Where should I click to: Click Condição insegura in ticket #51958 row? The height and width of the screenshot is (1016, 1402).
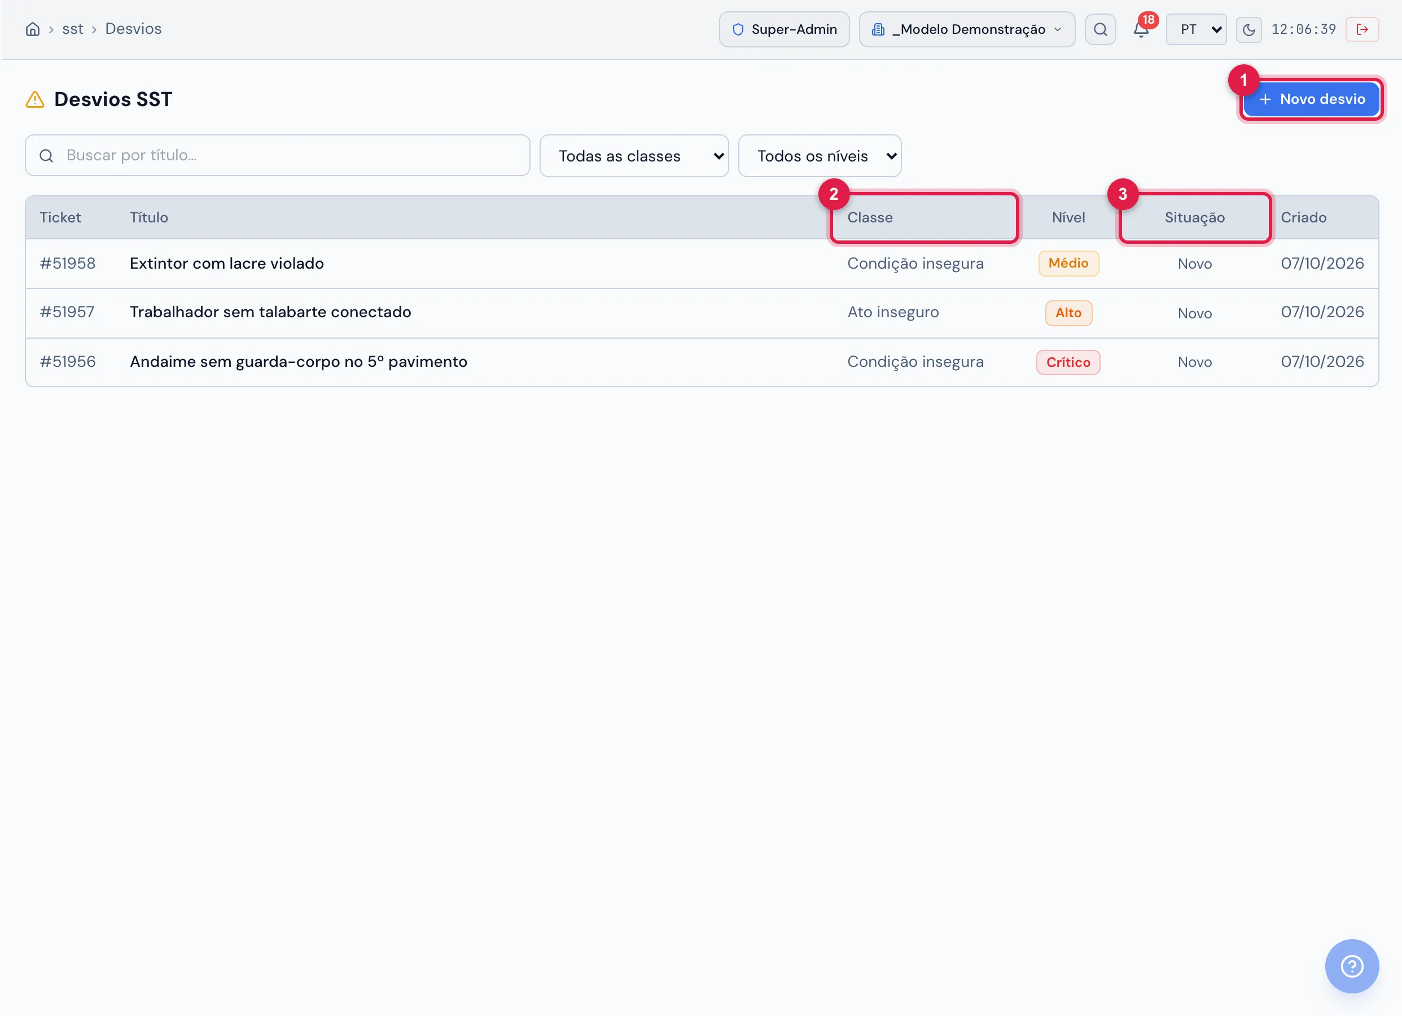tap(915, 264)
